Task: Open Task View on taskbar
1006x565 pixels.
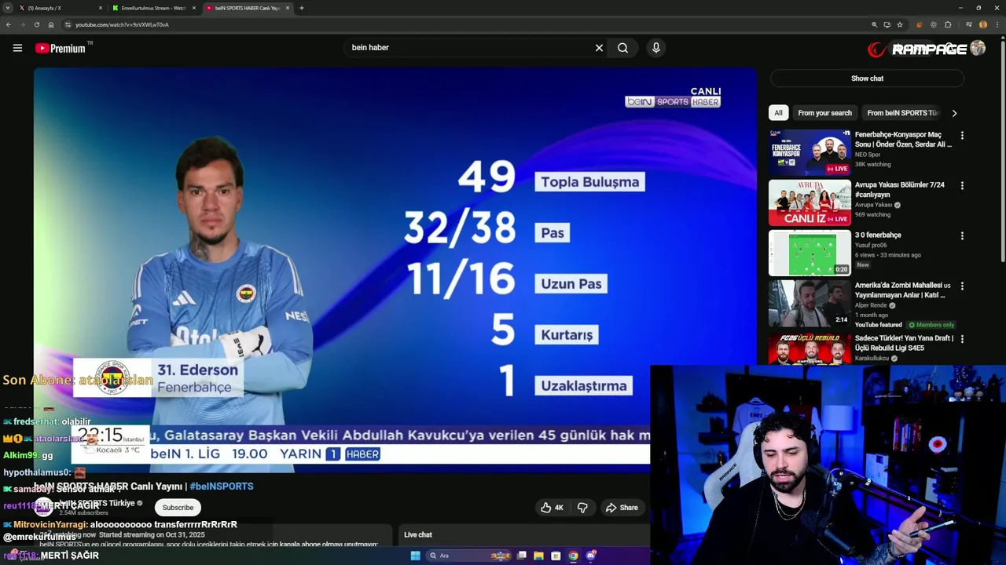Action: click(x=521, y=556)
